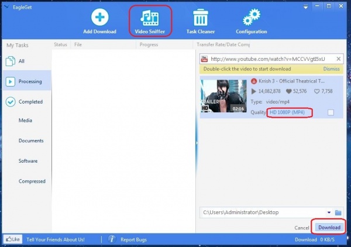Click the YouTube URL input field

(x=271, y=59)
